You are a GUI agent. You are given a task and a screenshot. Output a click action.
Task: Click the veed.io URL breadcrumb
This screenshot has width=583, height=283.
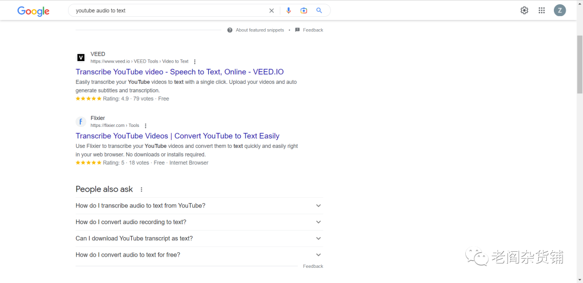click(139, 62)
